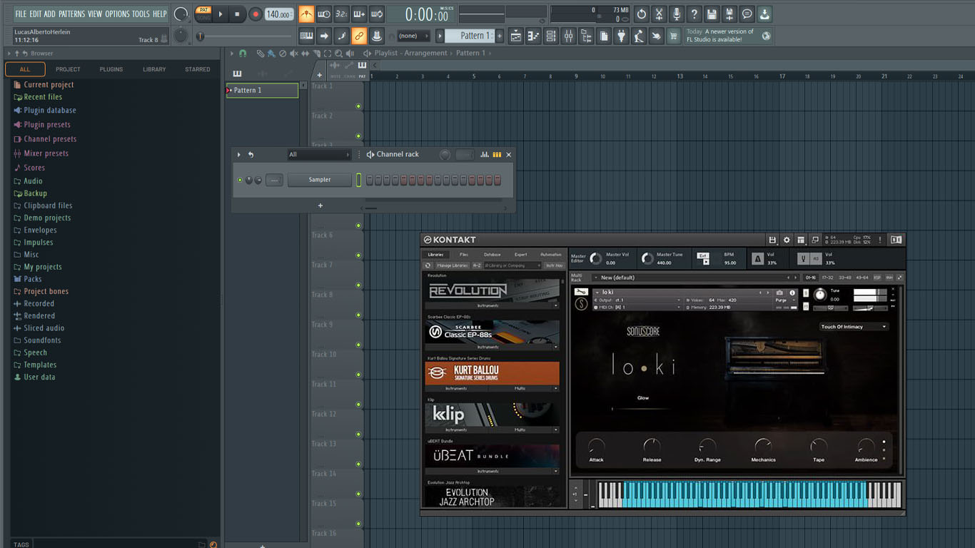Click the record button in the transport

click(256, 14)
